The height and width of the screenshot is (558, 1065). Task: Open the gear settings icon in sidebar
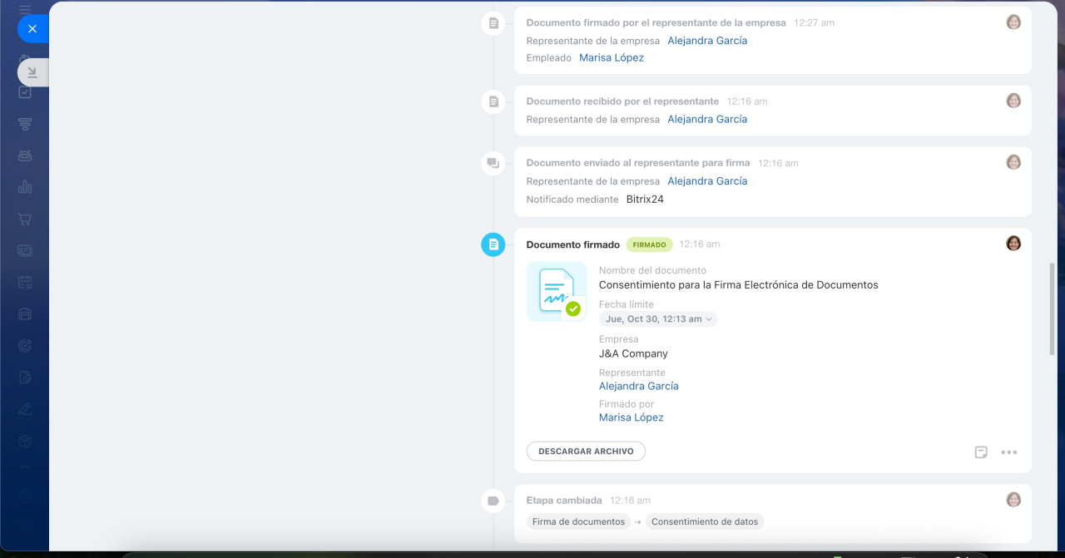coord(25,496)
